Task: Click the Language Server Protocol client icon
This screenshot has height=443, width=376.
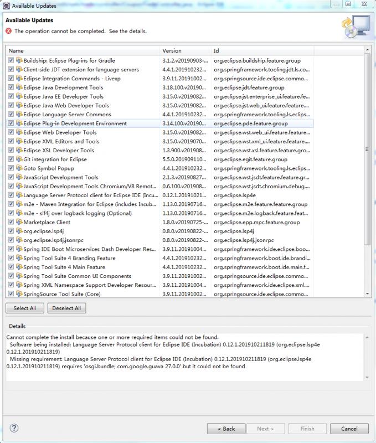Action: tap(19, 195)
